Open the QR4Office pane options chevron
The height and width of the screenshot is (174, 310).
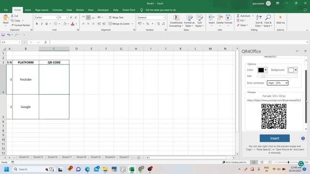coord(297,51)
